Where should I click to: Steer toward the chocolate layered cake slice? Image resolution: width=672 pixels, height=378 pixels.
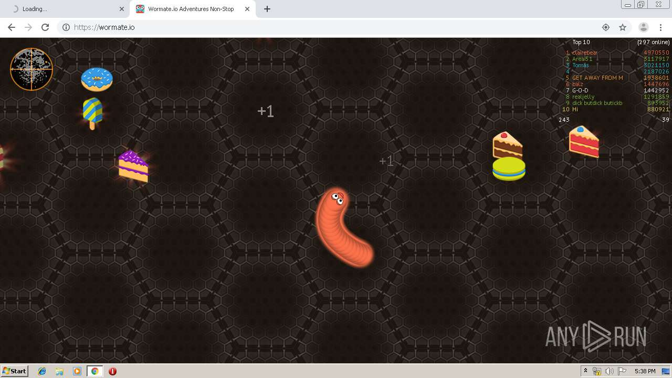[x=507, y=145]
